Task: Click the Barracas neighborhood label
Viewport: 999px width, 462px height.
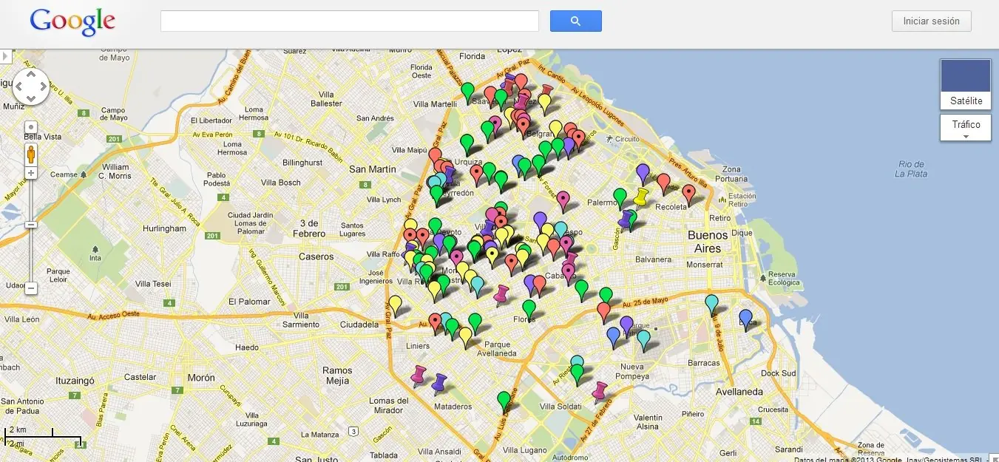Action: tap(703, 363)
